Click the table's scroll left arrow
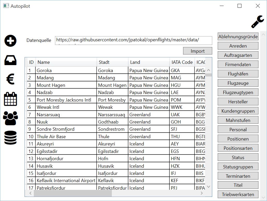Image resolution: width=267 pixels, height=201 pixels. tap(30, 193)
